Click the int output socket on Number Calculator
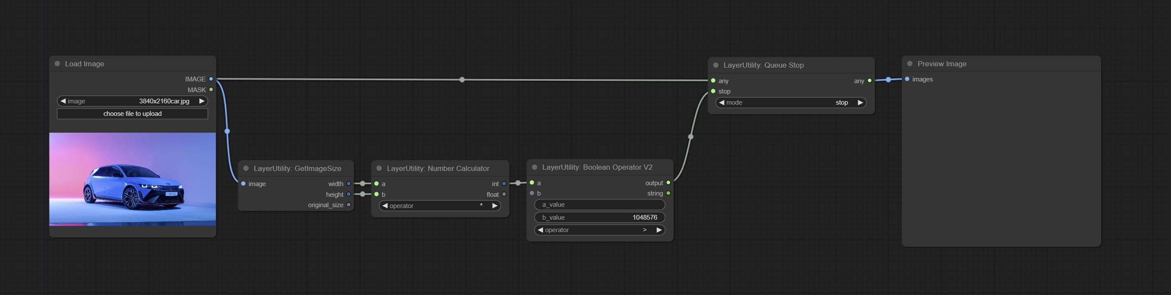 pyautogui.click(x=504, y=183)
